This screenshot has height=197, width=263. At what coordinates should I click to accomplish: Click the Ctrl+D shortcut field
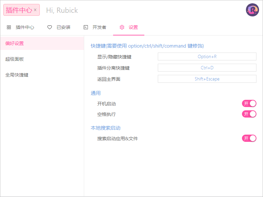click(207, 68)
